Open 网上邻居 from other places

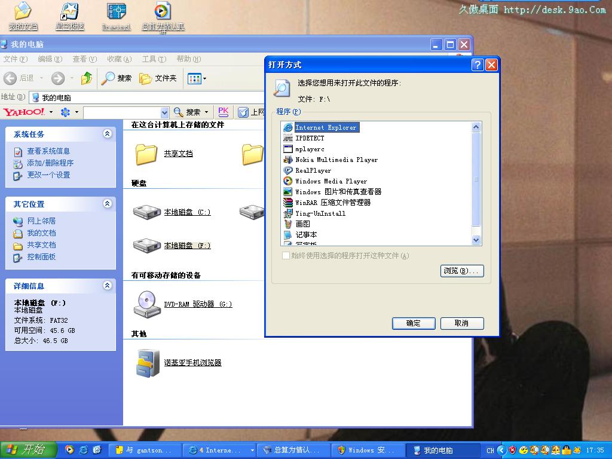click(41, 221)
